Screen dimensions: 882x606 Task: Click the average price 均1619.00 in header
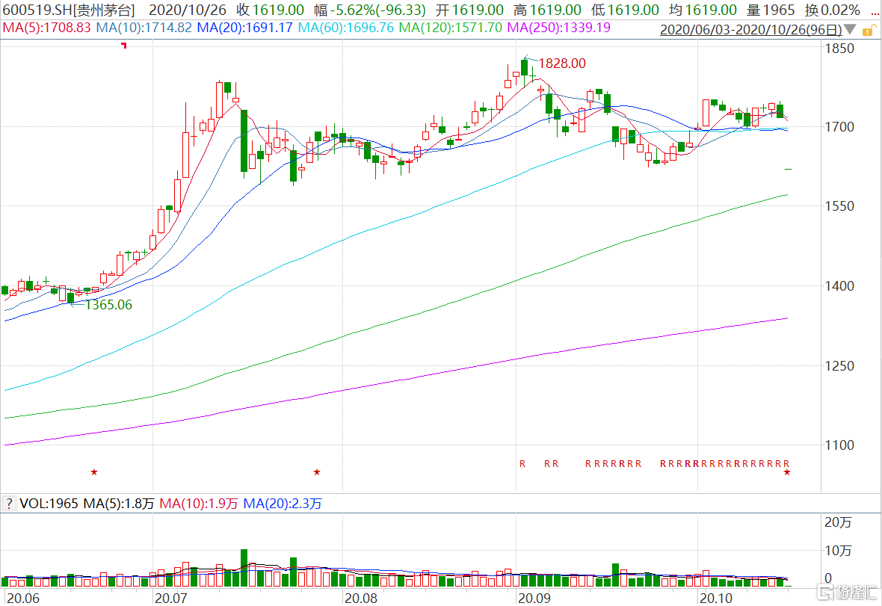[703, 10]
